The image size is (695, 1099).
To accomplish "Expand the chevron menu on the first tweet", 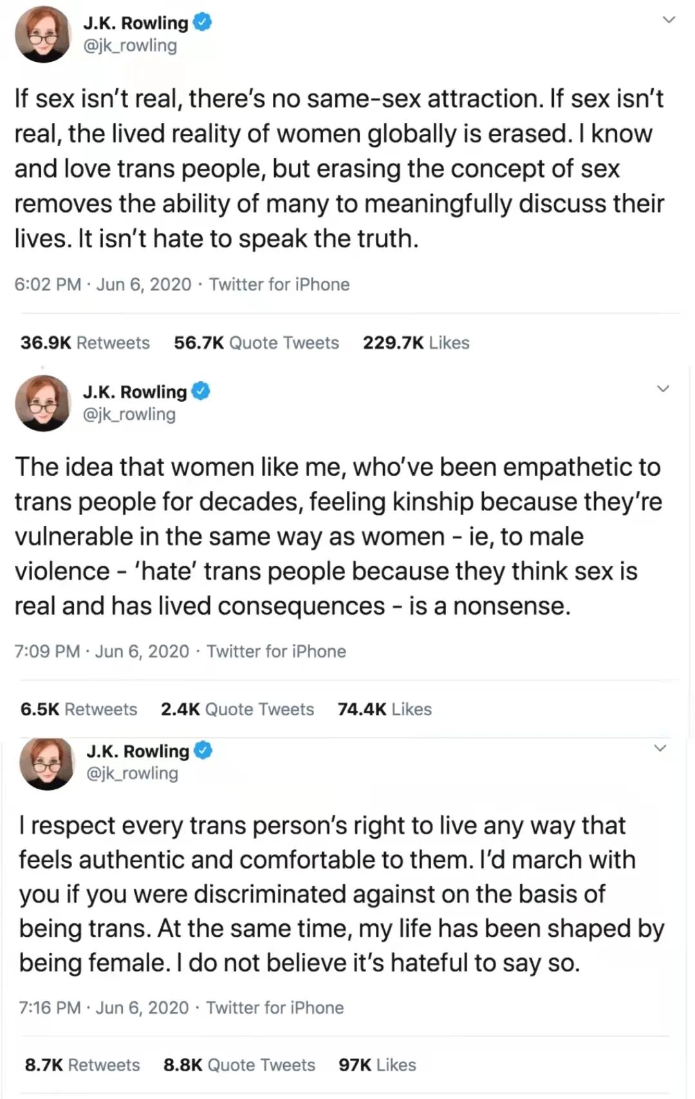I will [x=669, y=19].
